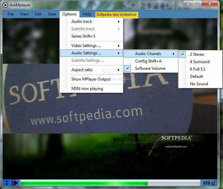Close the AniMplayer window
Image resolution: width=223 pixels, height=189 pixels.
(x=210, y=4)
